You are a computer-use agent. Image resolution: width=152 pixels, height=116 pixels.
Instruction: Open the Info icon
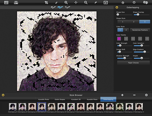coord(123,3)
